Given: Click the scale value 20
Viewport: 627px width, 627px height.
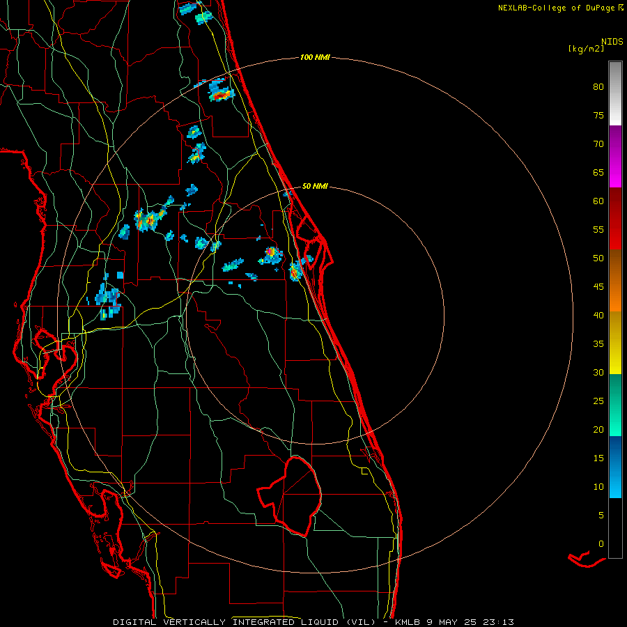Looking at the screenshot, I should (x=598, y=429).
